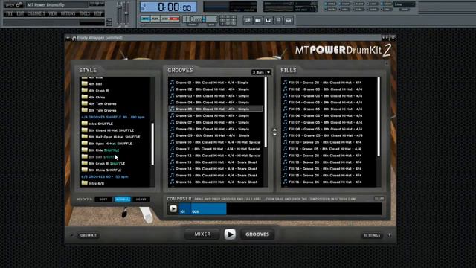The height and width of the screenshot is (268, 476).
Task: Toggle the FL Studio record button
Action: click(175, 19)
